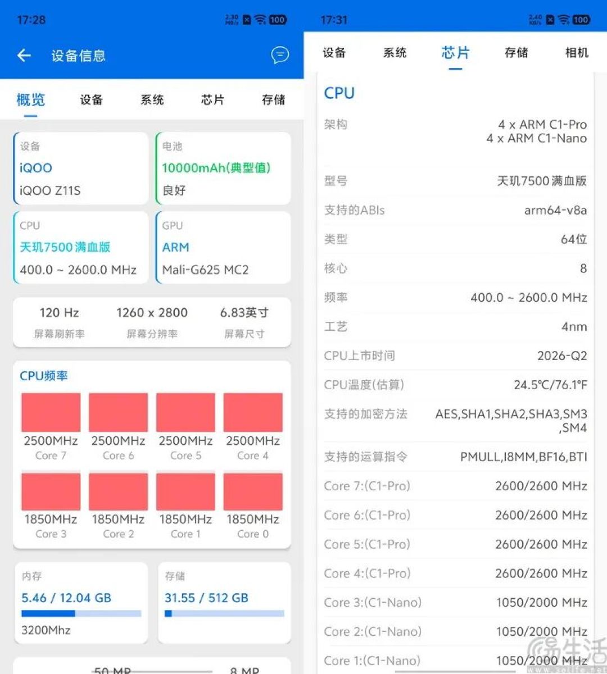The height and width of the screenshot is (674, 607).
Task: Open the GPU Mali-G625 MC2 card
Action: 223,248
